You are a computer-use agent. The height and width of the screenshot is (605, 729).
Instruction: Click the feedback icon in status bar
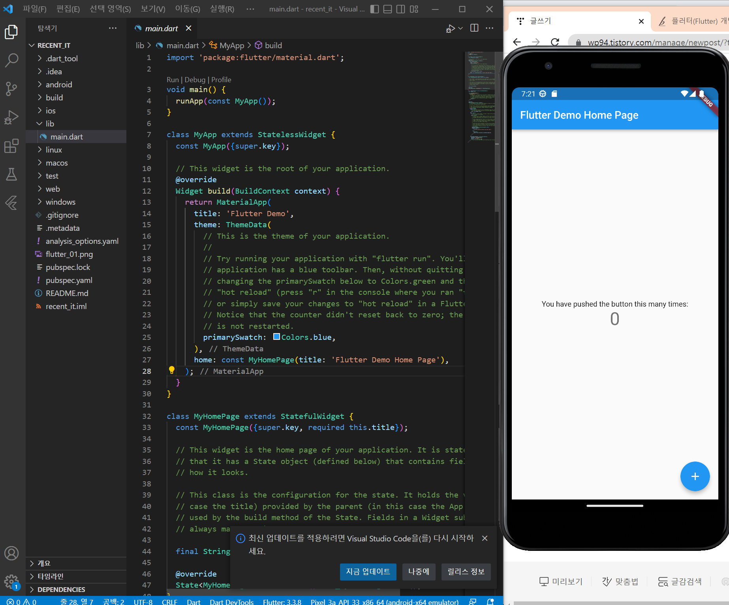[x=473, y=601]
